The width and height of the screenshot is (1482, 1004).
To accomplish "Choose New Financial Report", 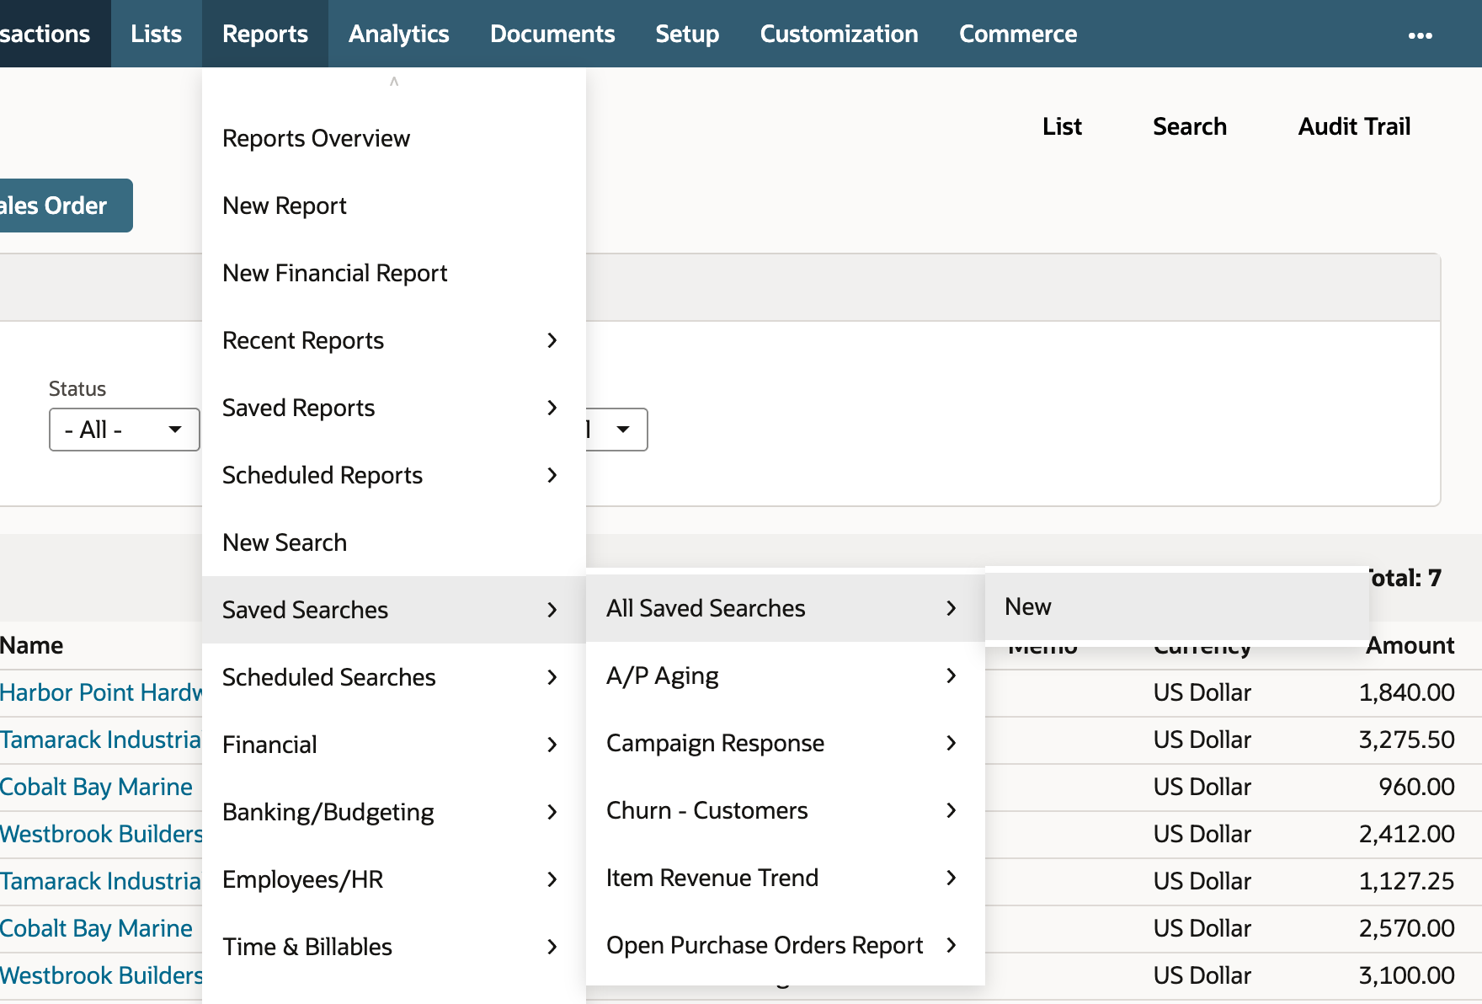I will pyautogui.click(x=394, y=273).
